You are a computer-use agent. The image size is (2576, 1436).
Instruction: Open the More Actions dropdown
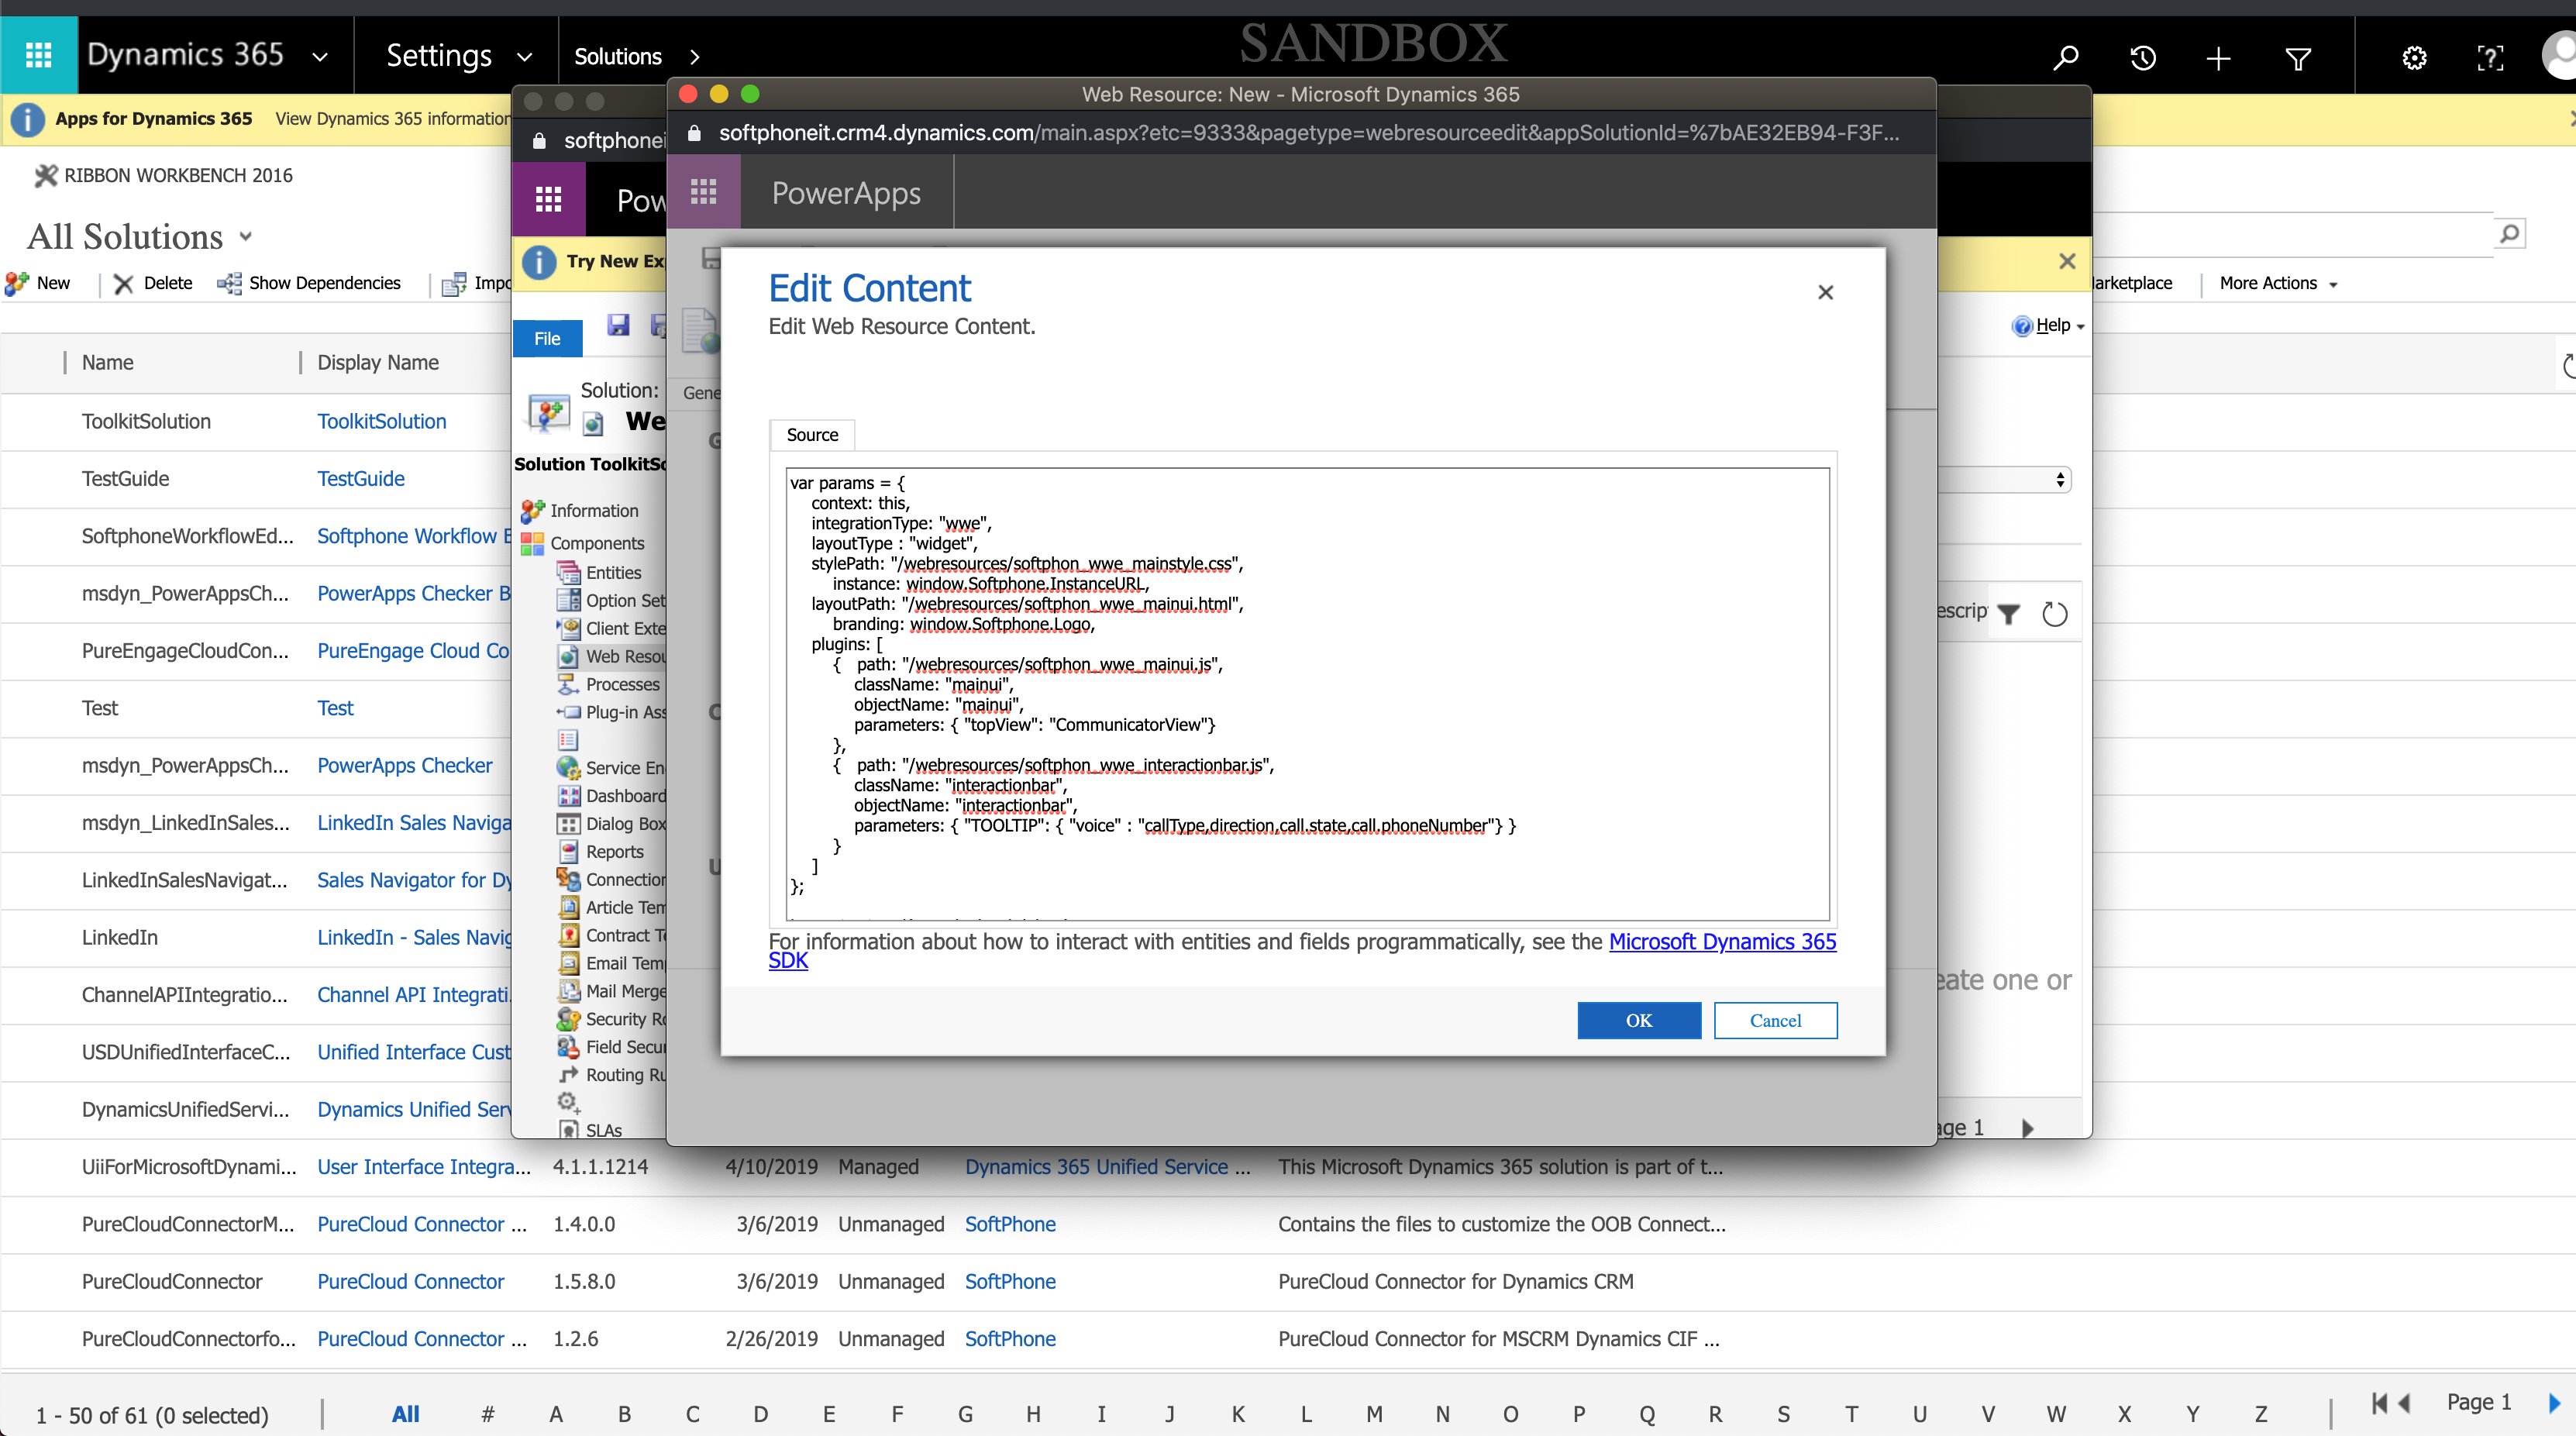point(2278,283)
